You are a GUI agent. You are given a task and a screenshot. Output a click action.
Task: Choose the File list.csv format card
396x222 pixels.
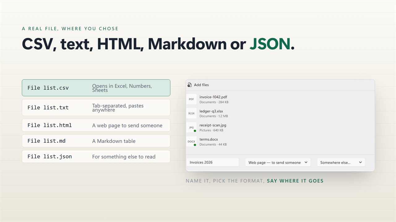(x=96, y=88)
